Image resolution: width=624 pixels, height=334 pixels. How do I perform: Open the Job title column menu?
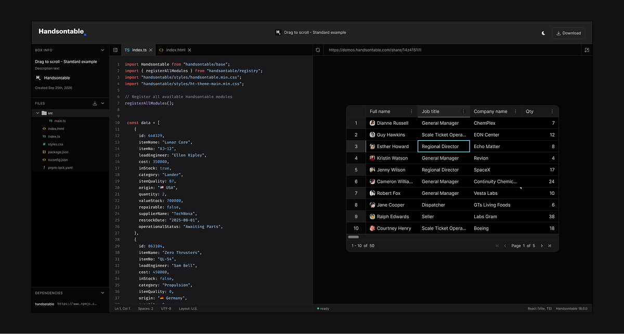(x=463, y=112)
